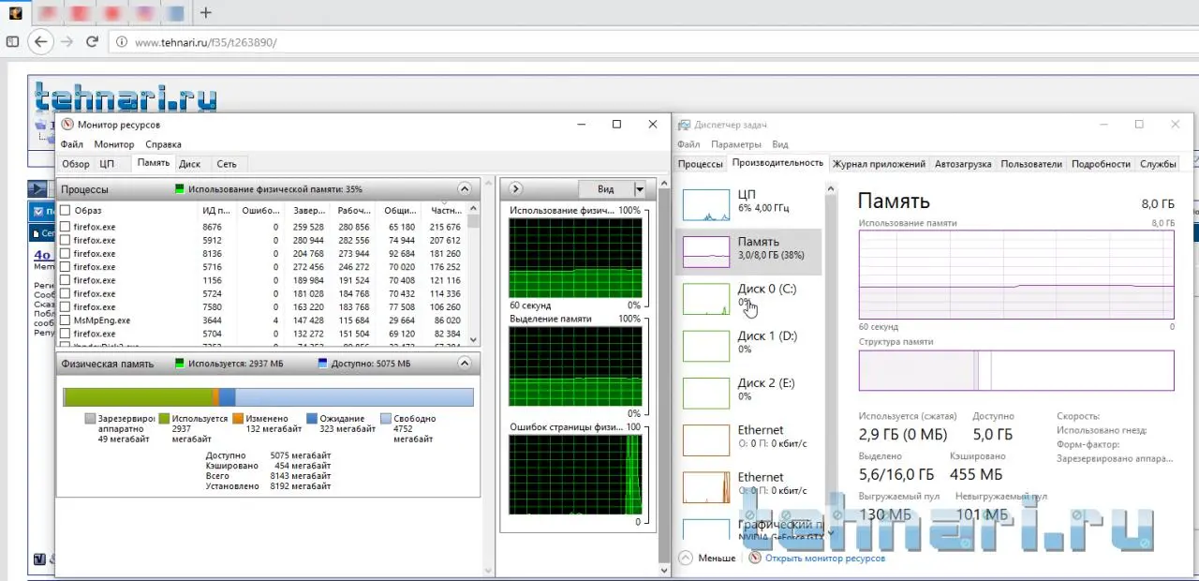Tick the checkbox for firefox.exe PID 5716
Image resolution: width=1199 pixels, height=581 pixels.
click(65, 267)
